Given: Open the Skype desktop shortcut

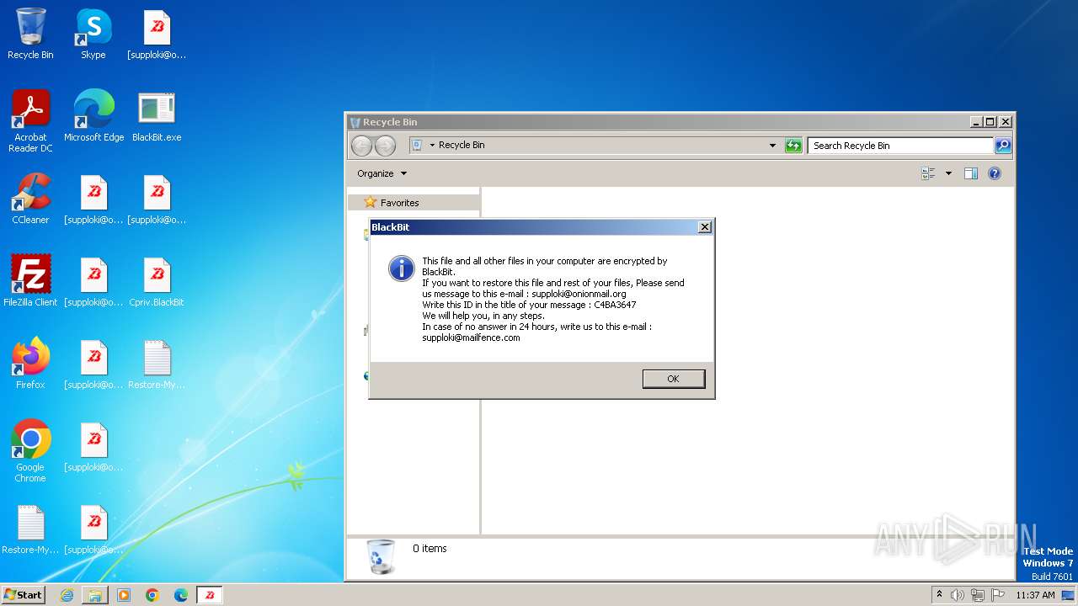Looking at the screenshot, I should point(93,35).
